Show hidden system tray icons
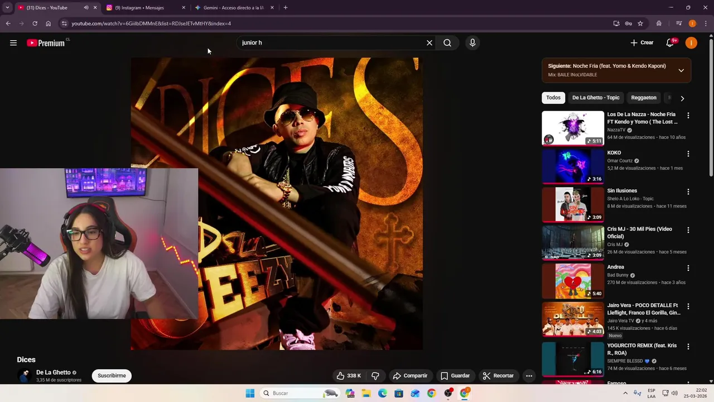The width and height of the screenshot is (714, 402). pyautogui.click(x=625, y=393)
